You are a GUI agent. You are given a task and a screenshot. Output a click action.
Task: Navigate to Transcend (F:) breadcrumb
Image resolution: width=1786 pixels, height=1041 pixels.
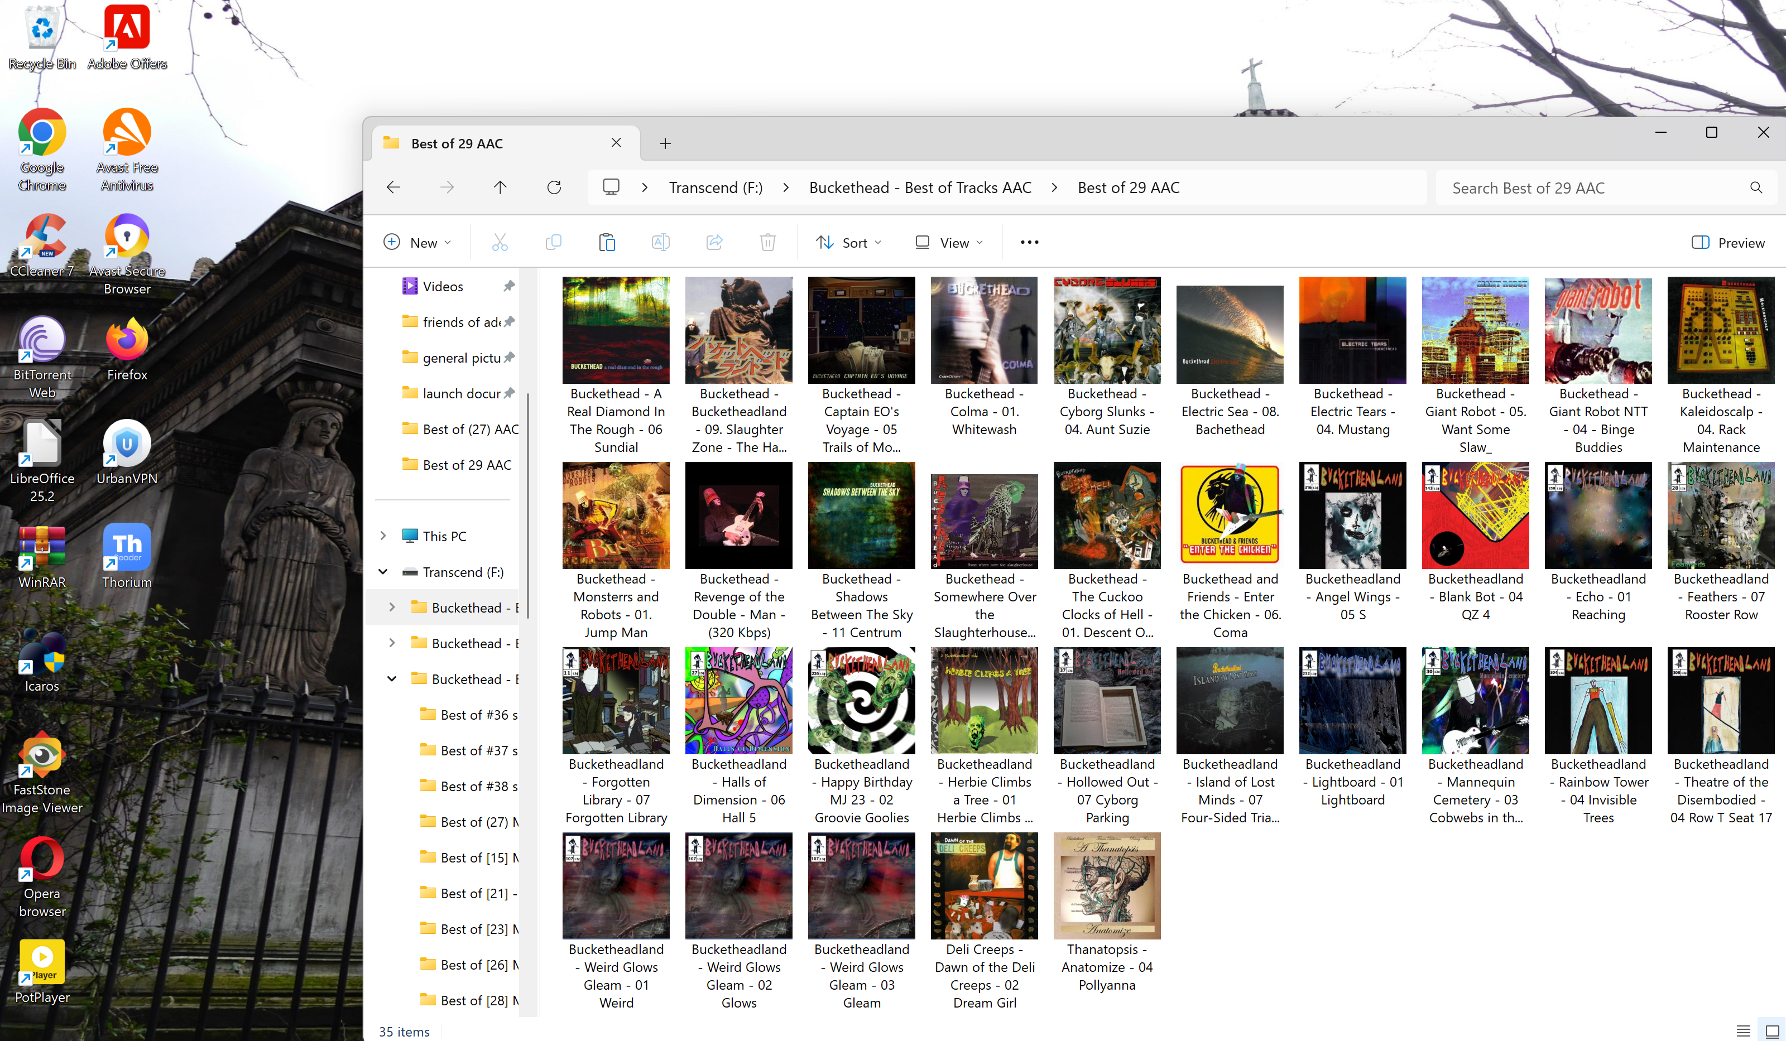coord(716,187)
